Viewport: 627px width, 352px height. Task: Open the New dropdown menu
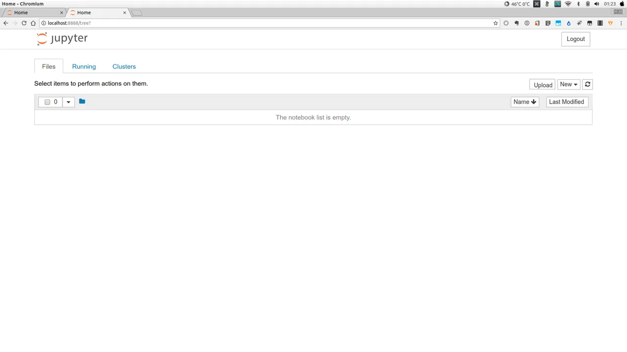pyautogui.click(x=568, y=84)
